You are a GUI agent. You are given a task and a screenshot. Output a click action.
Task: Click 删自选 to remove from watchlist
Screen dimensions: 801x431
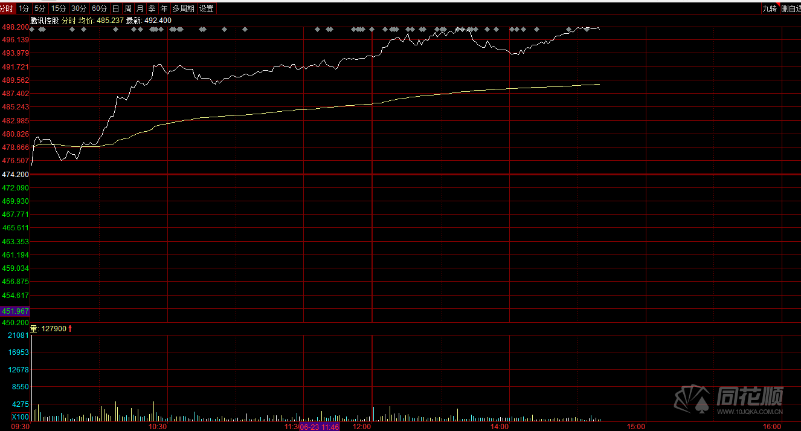click(790, 8)
